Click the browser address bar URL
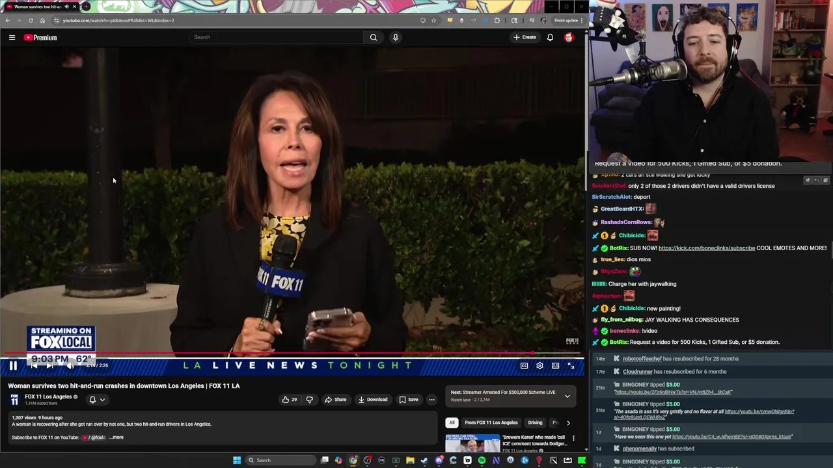Viewport: 833px width, 468px height. (118, 20)
